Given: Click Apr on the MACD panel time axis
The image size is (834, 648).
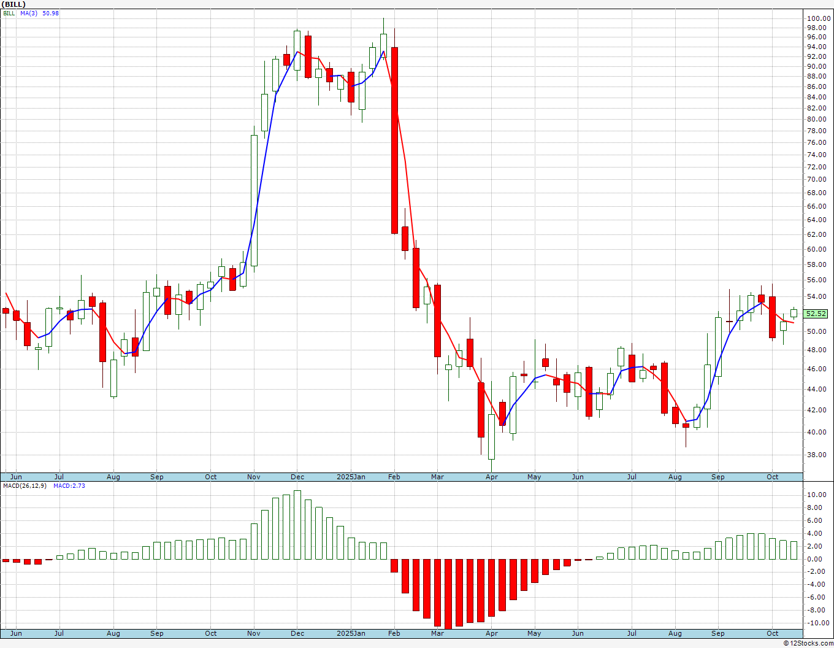Looking at the screenshot, I should (491, 633).
